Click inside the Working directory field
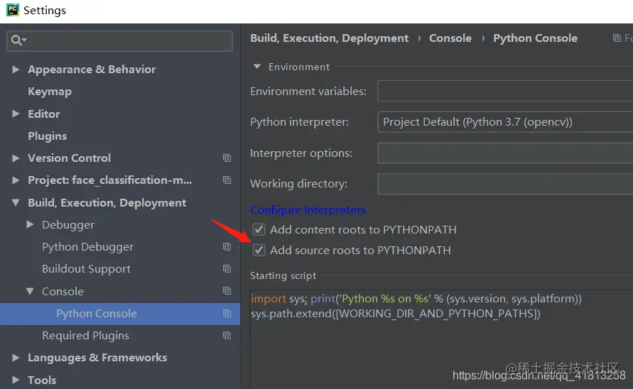 pos(504,184)
